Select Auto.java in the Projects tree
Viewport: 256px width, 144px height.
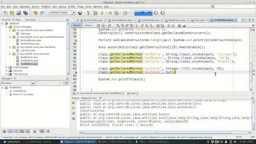coord(25,34)
